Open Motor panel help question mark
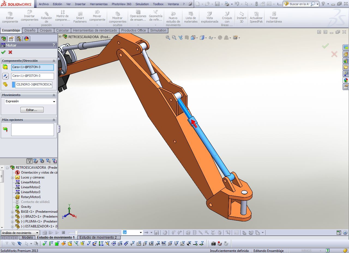The height and width of the screenshot is (253, 349). 54,45
